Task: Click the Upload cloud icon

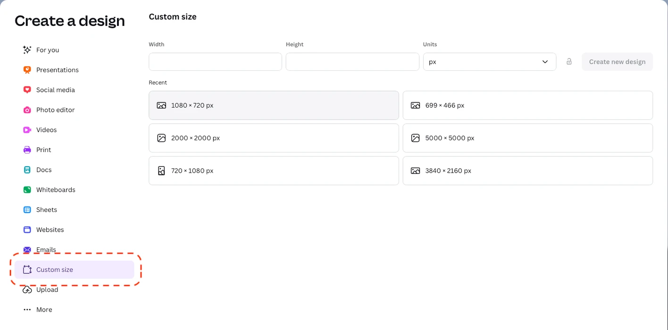Action: click(x=27, y=290)
